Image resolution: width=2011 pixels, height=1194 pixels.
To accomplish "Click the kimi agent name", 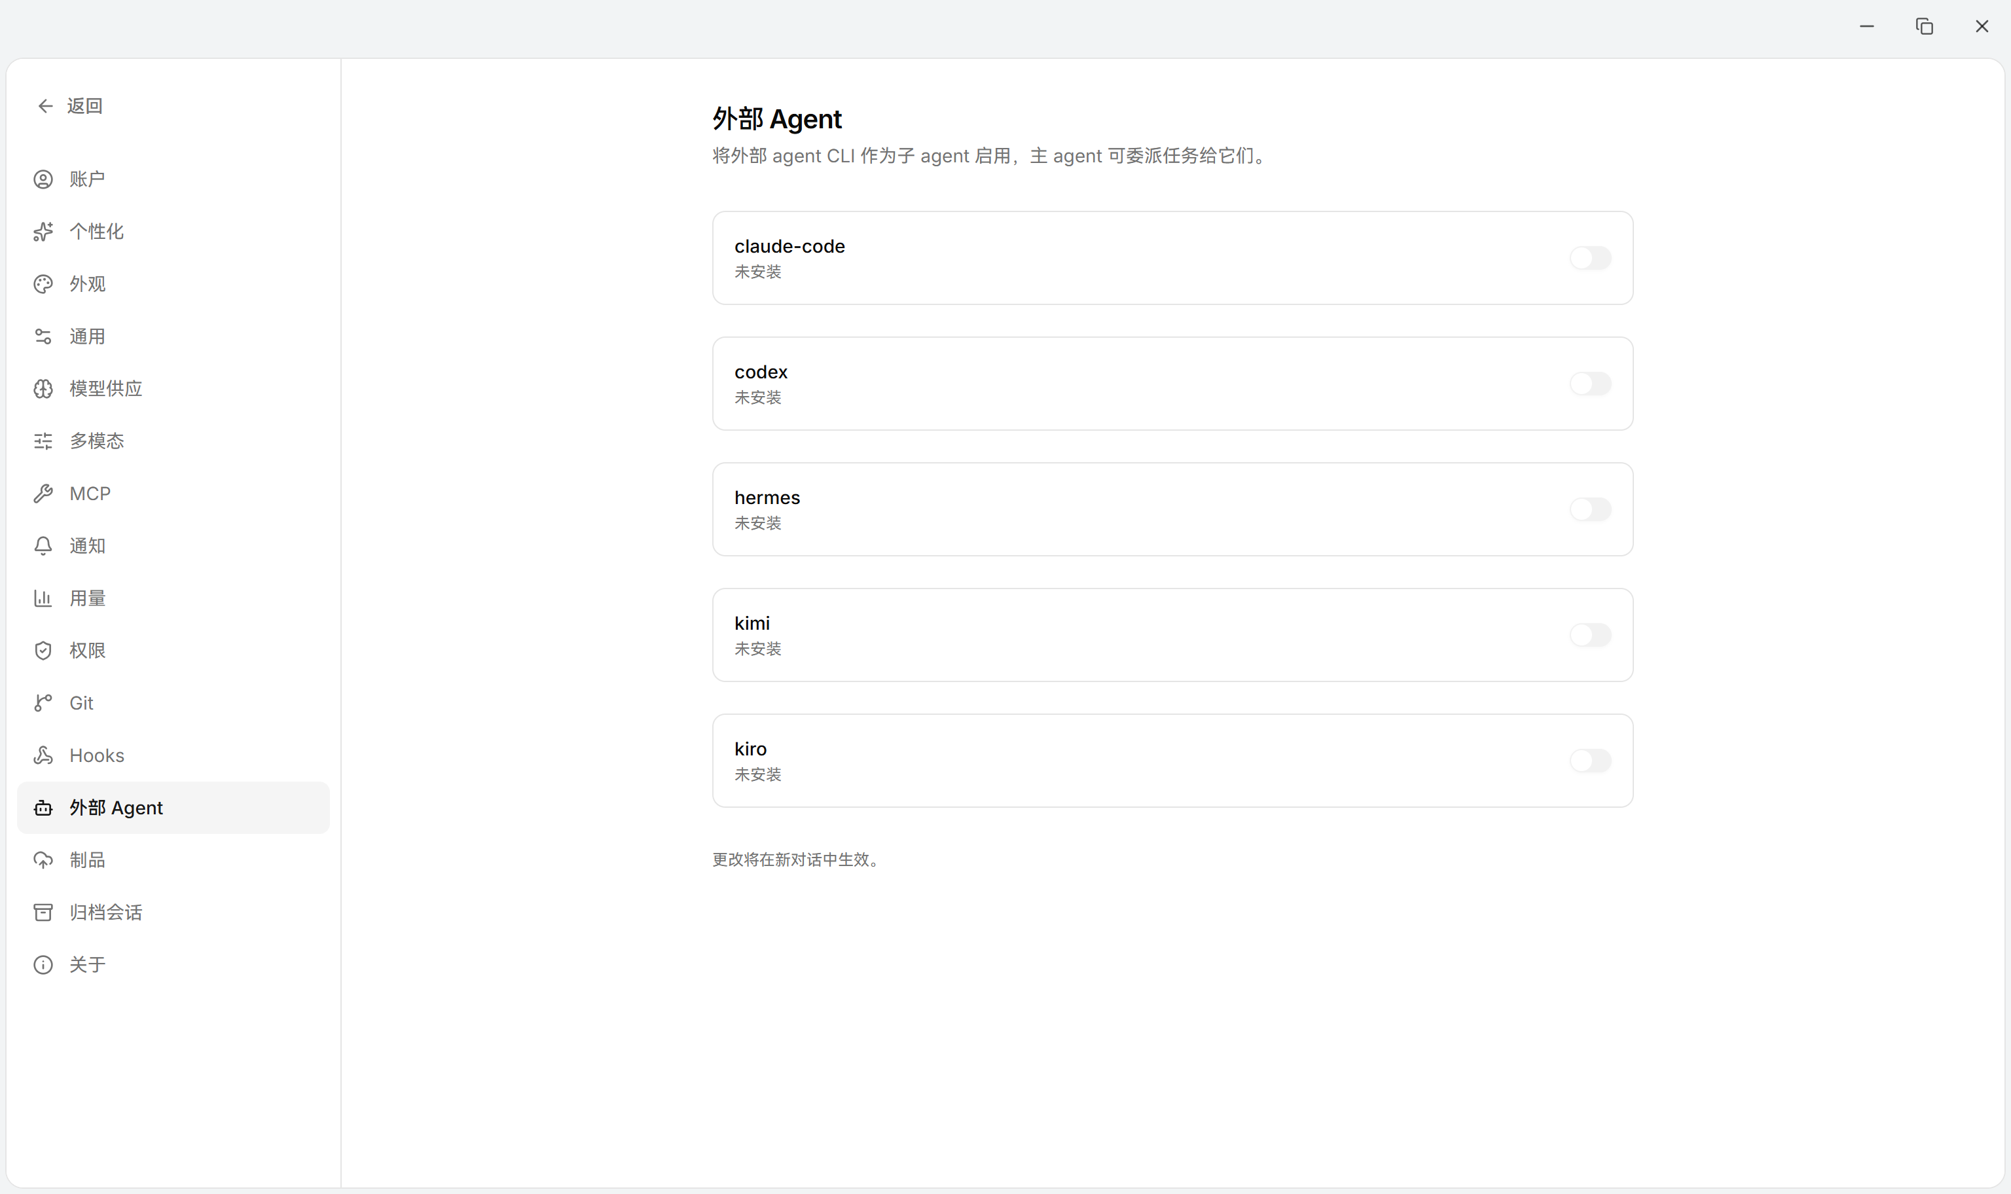I will click(752, 623).
